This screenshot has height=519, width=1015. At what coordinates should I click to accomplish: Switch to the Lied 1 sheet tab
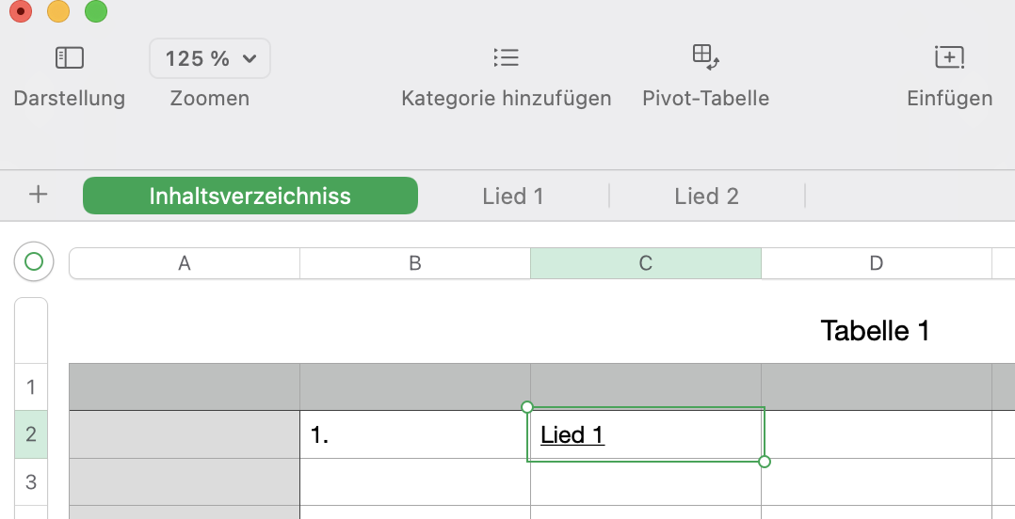513,196
